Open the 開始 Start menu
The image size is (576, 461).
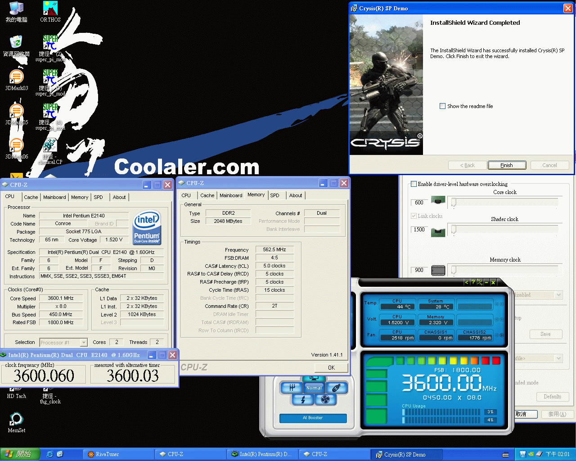click(x=20, y=454)
